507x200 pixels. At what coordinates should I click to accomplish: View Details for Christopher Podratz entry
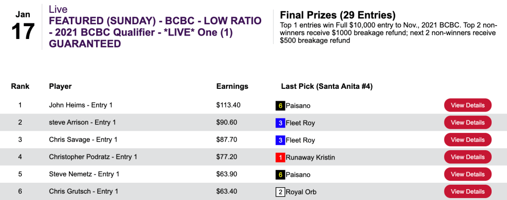pos(467,157)
